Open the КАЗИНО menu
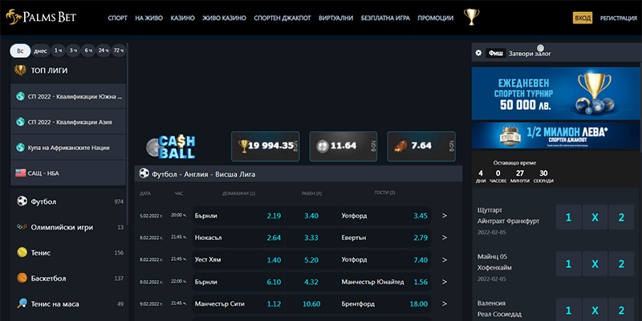 point(183,18)
